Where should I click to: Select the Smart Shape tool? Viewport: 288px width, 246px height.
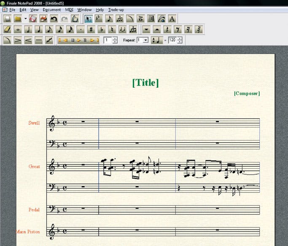point(130,19)
